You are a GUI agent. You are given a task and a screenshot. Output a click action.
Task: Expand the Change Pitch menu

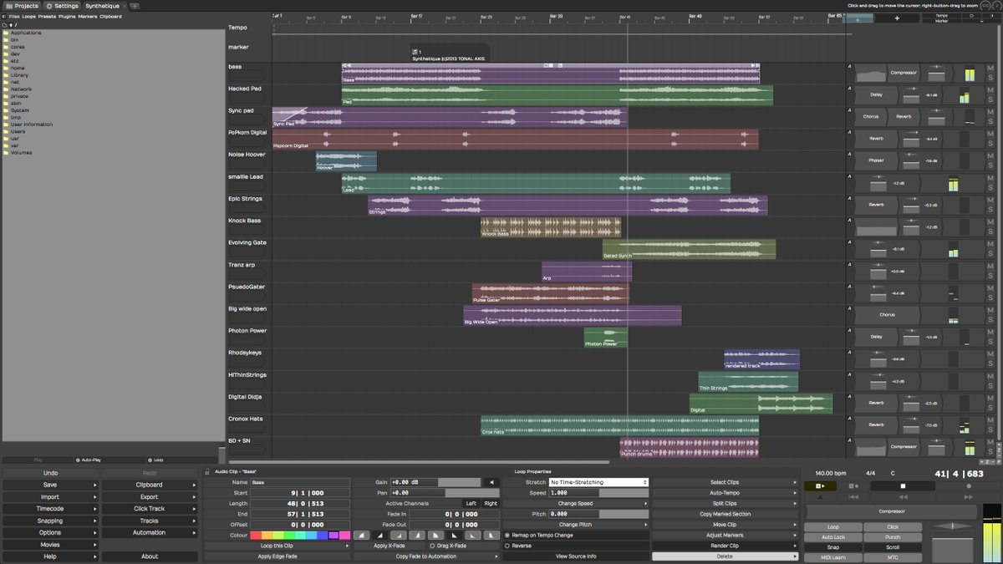click(576, 524)
